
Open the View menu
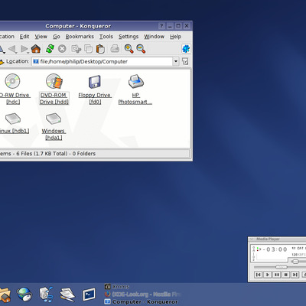[41, 37]
